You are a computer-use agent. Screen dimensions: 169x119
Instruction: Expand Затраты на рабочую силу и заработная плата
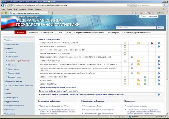(x=58, y=91)
